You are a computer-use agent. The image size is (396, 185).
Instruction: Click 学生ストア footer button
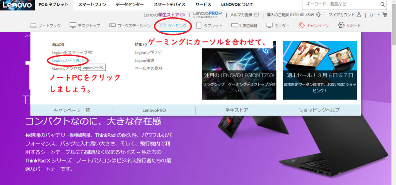[x=237, y=110]
